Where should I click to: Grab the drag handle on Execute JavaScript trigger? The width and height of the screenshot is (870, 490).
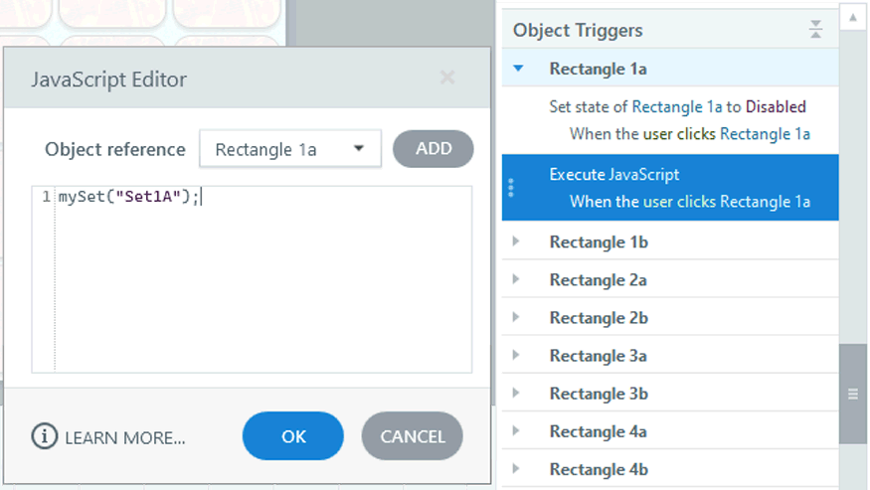511,188
